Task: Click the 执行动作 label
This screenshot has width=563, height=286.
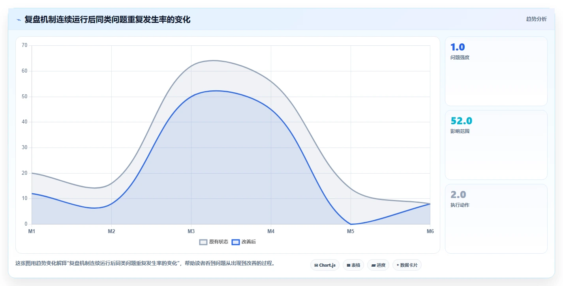Action: point(460,205)
